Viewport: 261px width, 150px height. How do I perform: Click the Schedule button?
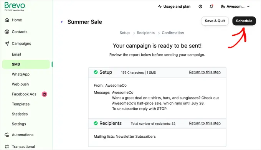click(244, 21)
